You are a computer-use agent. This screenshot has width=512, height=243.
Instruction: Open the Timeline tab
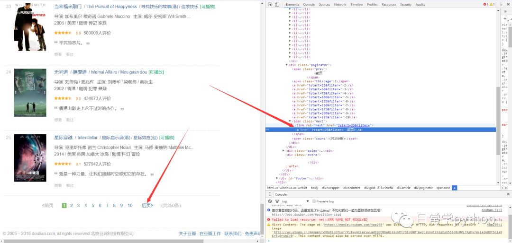[357, 4]
